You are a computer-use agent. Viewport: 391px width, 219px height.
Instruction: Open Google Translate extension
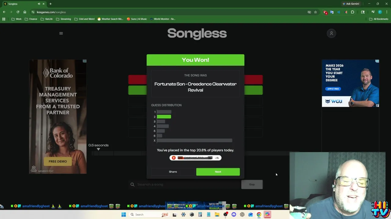point(332,12)
